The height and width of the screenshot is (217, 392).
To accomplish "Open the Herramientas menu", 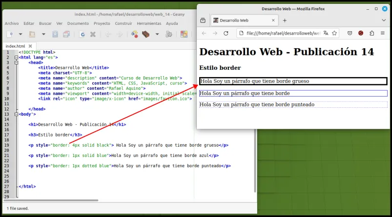I will tap(149, 23).
